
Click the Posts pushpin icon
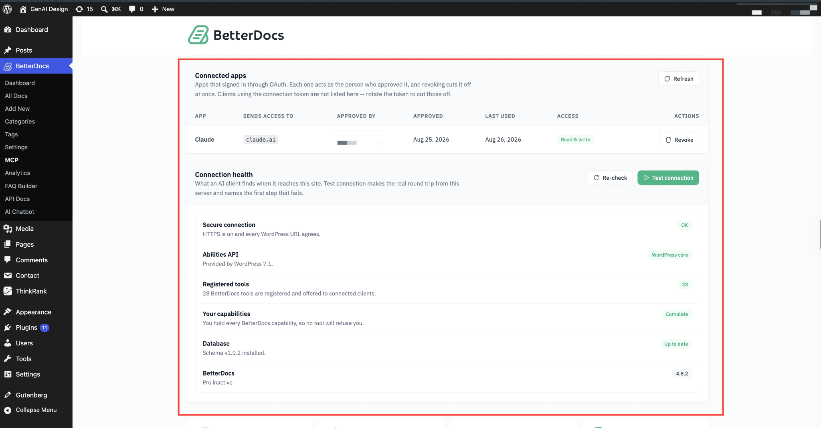pos(8,50)
